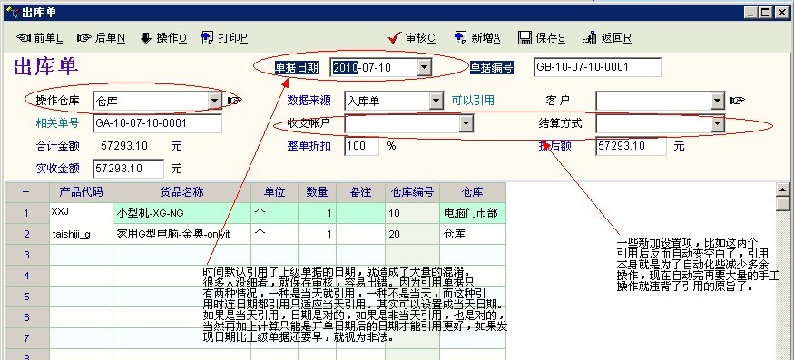794x360 pixels.
Task: Expand the 收支帐户 account dropdown
Action: pyautogui.click(x=466, y=123)
